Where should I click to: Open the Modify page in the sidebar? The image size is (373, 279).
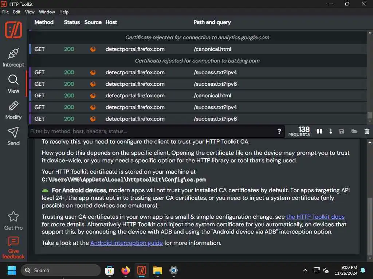pyautogui.click(x=13, y=110)
